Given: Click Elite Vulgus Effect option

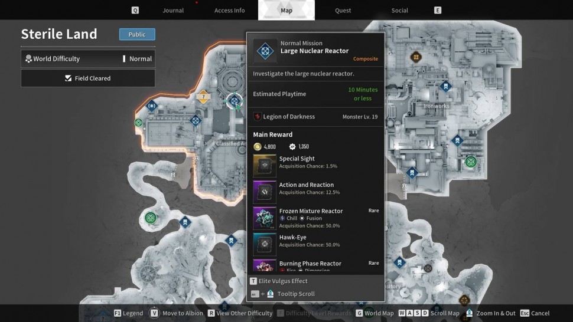Looking at the screenshot, I should click(278, 281).
